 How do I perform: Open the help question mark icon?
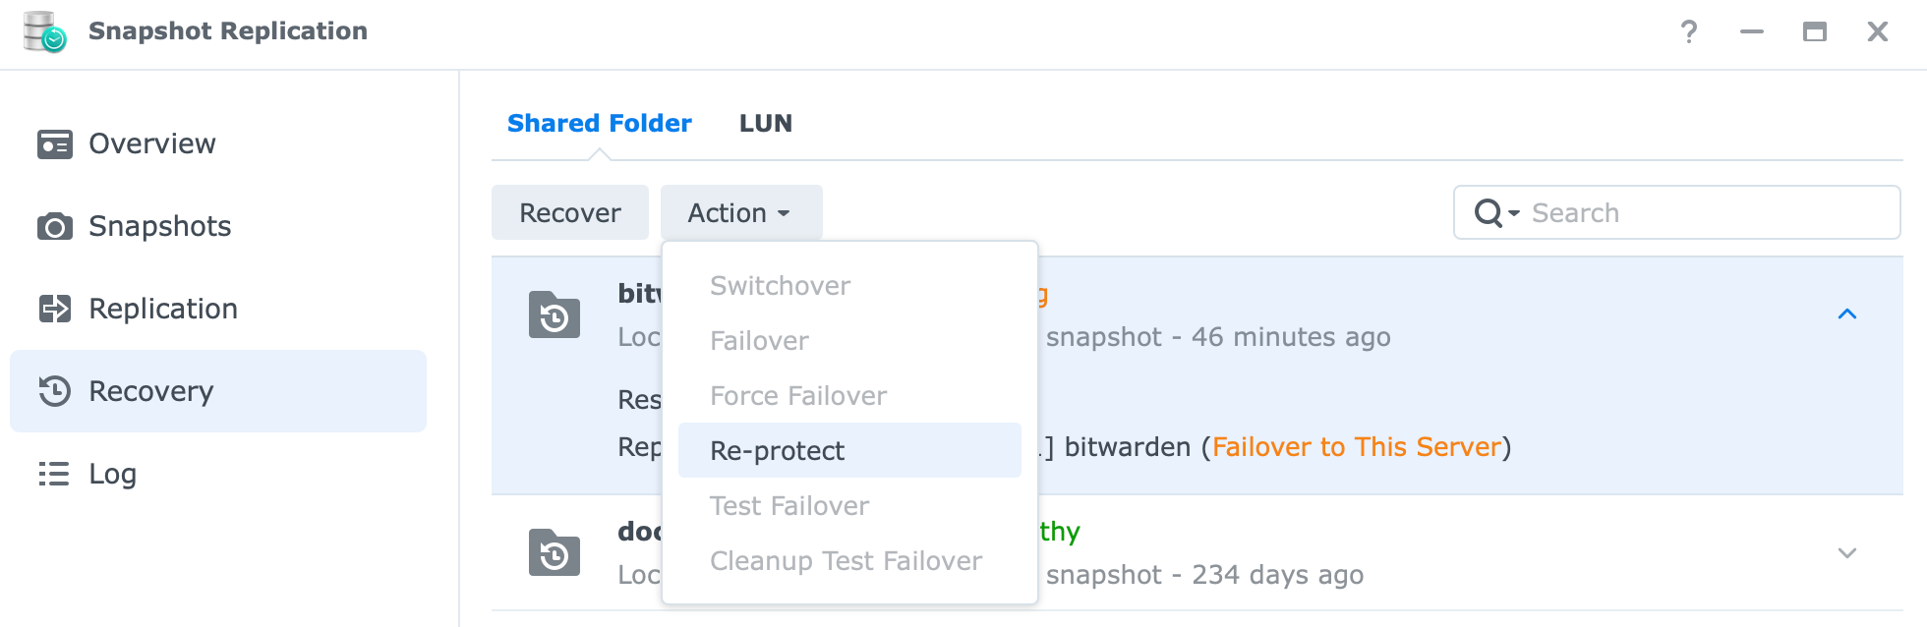1689,31
